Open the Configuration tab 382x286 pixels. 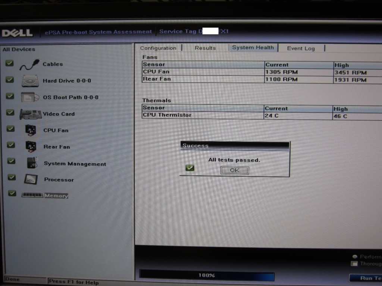click(x=158, y=48)
